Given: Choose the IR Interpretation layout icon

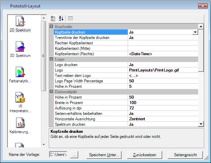Looking at the screenshot, I should 21,98.
